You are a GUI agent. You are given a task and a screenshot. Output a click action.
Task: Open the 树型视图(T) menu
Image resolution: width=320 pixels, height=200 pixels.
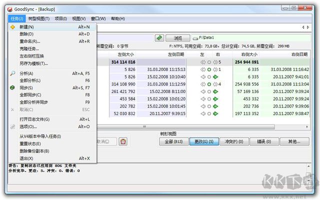pyautogui.click(x=39, y=18)
